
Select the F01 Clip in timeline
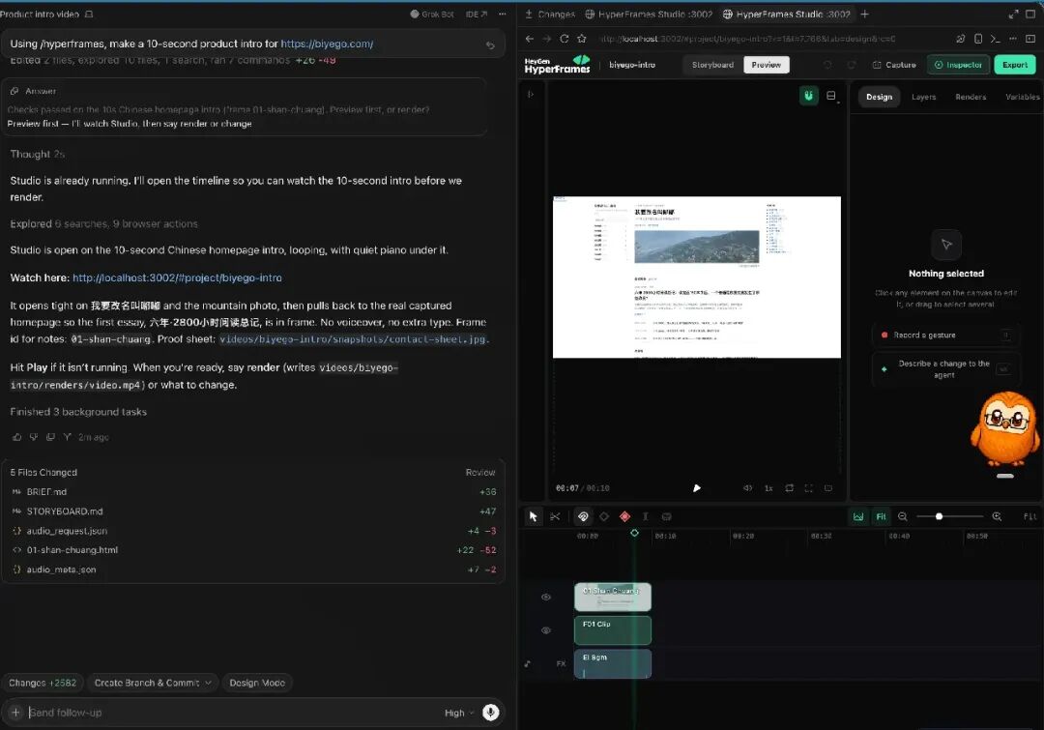pyautogui.click(x=613, y=630)
